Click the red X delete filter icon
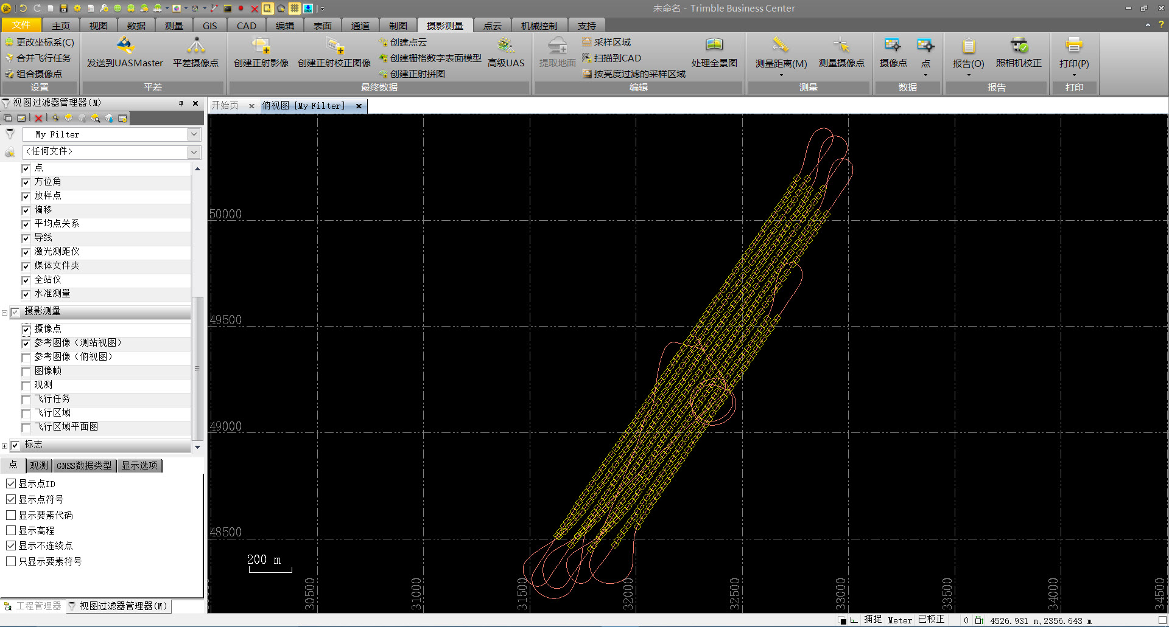 [39, 118]
